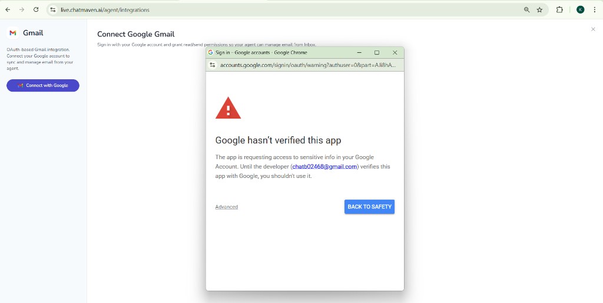Click Connect with Google button
The image size is (603, 303).
[42, 86]
